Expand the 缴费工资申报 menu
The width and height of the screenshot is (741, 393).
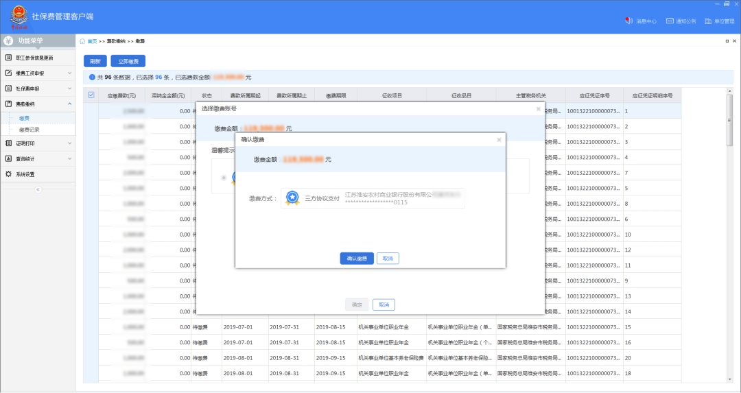click(x=69, y=73)
